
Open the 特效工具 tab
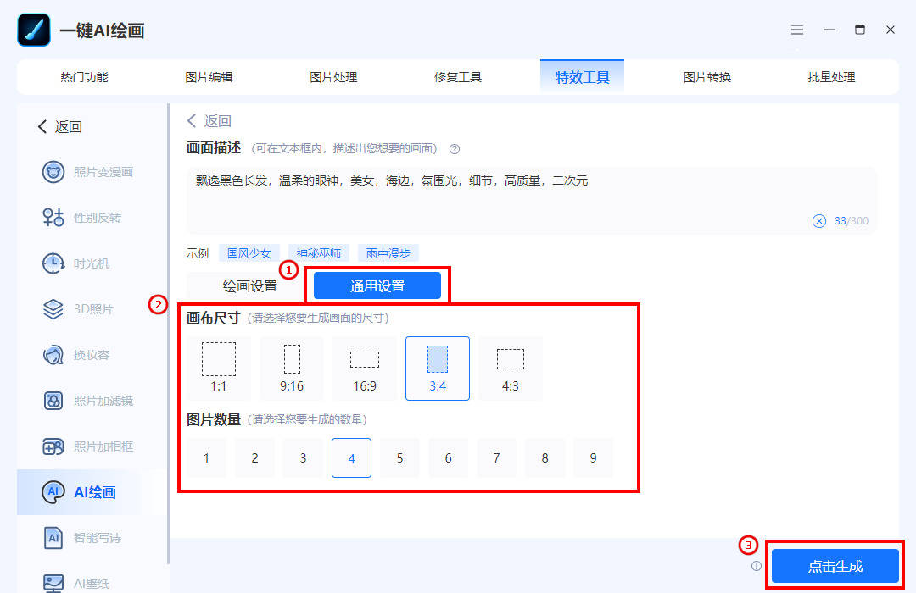tap(582, 77)
